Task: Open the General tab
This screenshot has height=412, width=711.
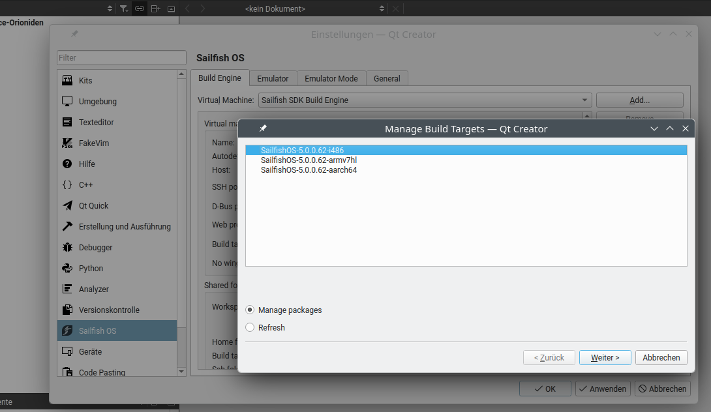Action: click(x=387, y=78)
